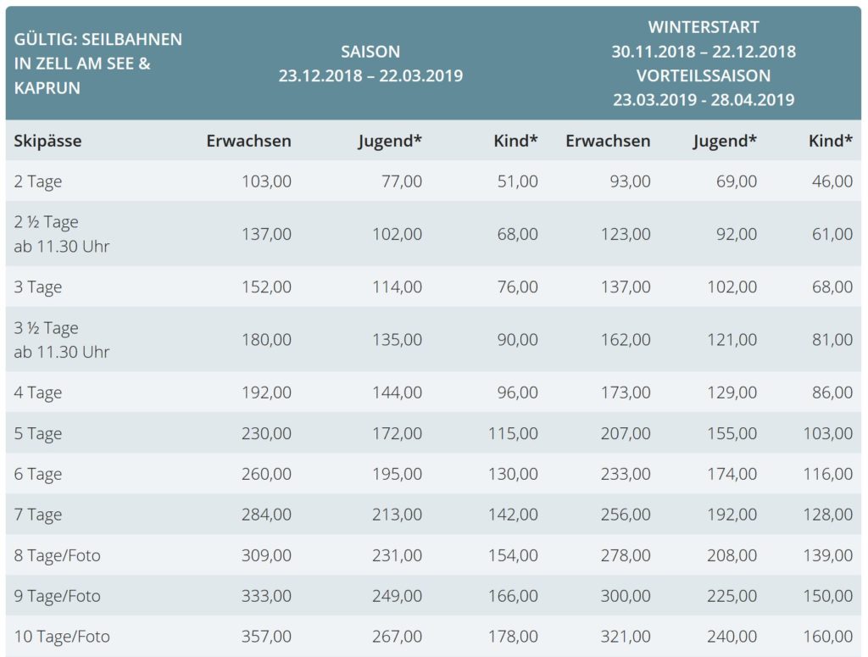Select the 2 Tage row label
This screenshot has height=657, width=868.
[37, 181]
